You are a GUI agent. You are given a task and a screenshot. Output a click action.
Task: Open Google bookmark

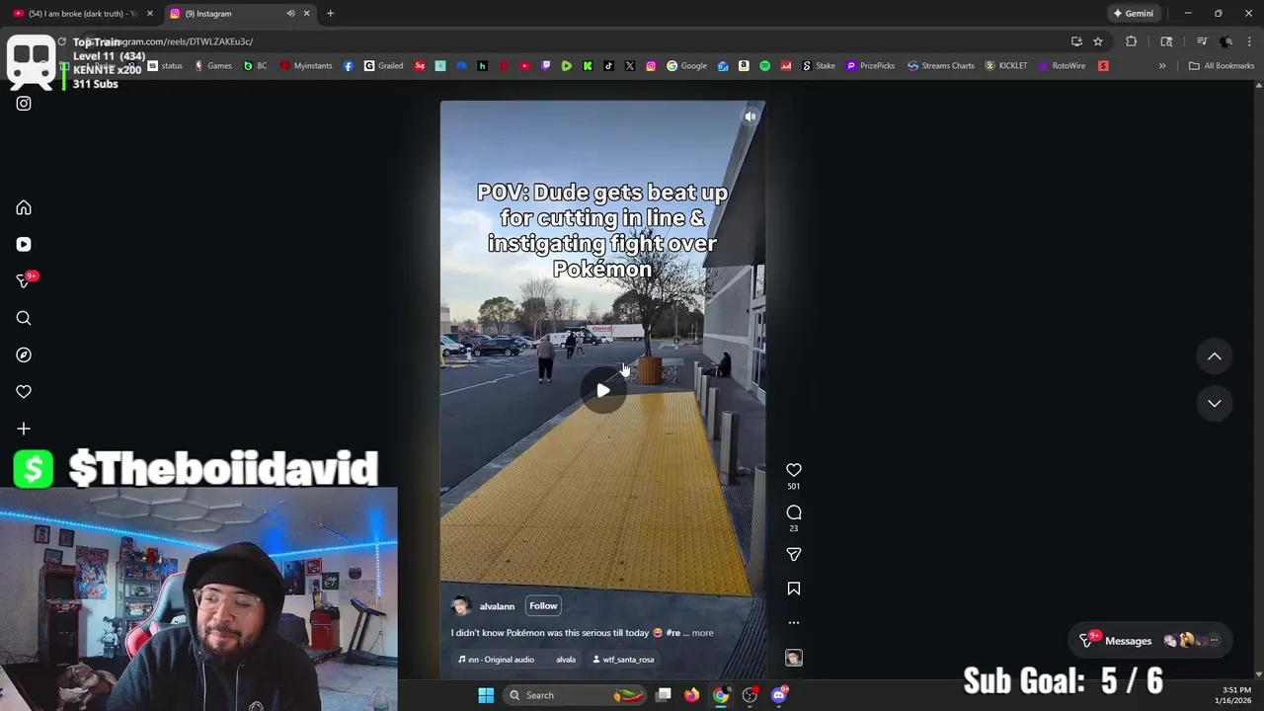686,66
